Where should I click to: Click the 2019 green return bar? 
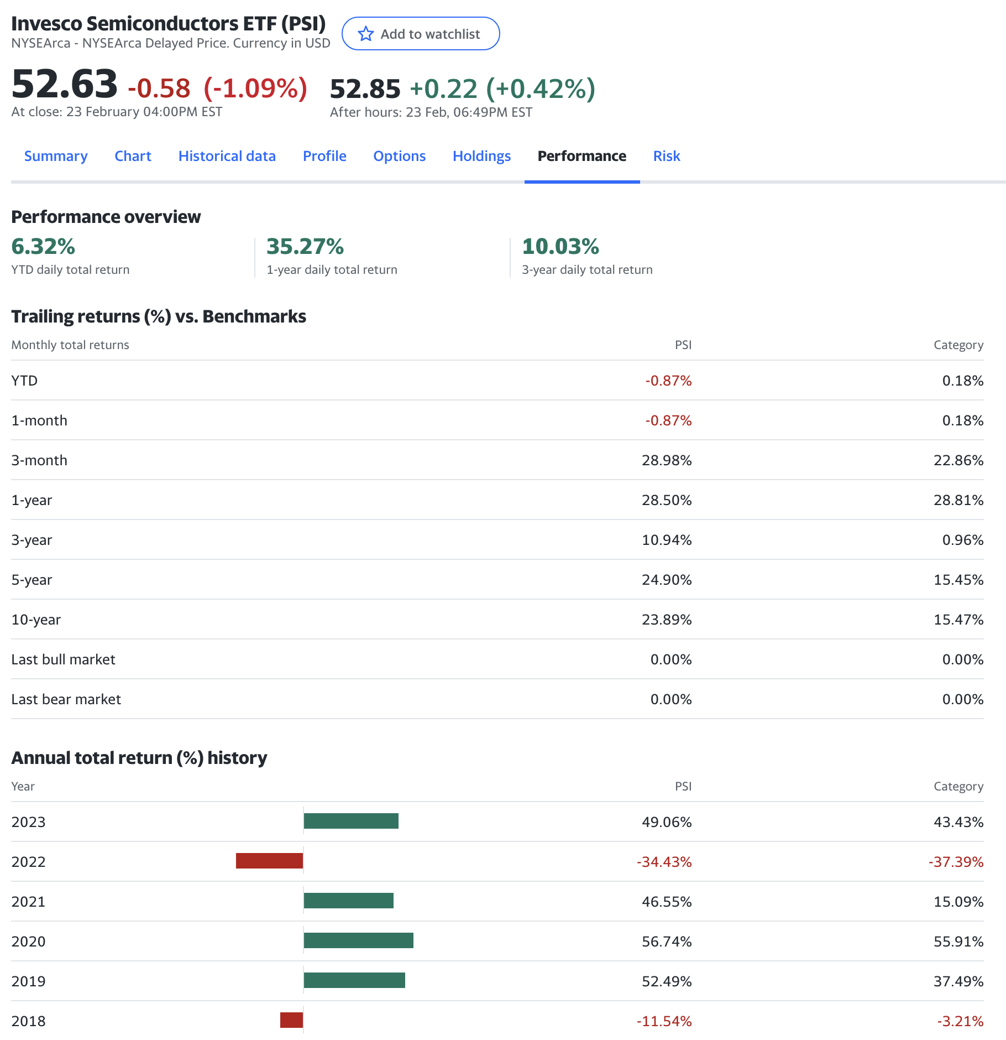[354, 980]
